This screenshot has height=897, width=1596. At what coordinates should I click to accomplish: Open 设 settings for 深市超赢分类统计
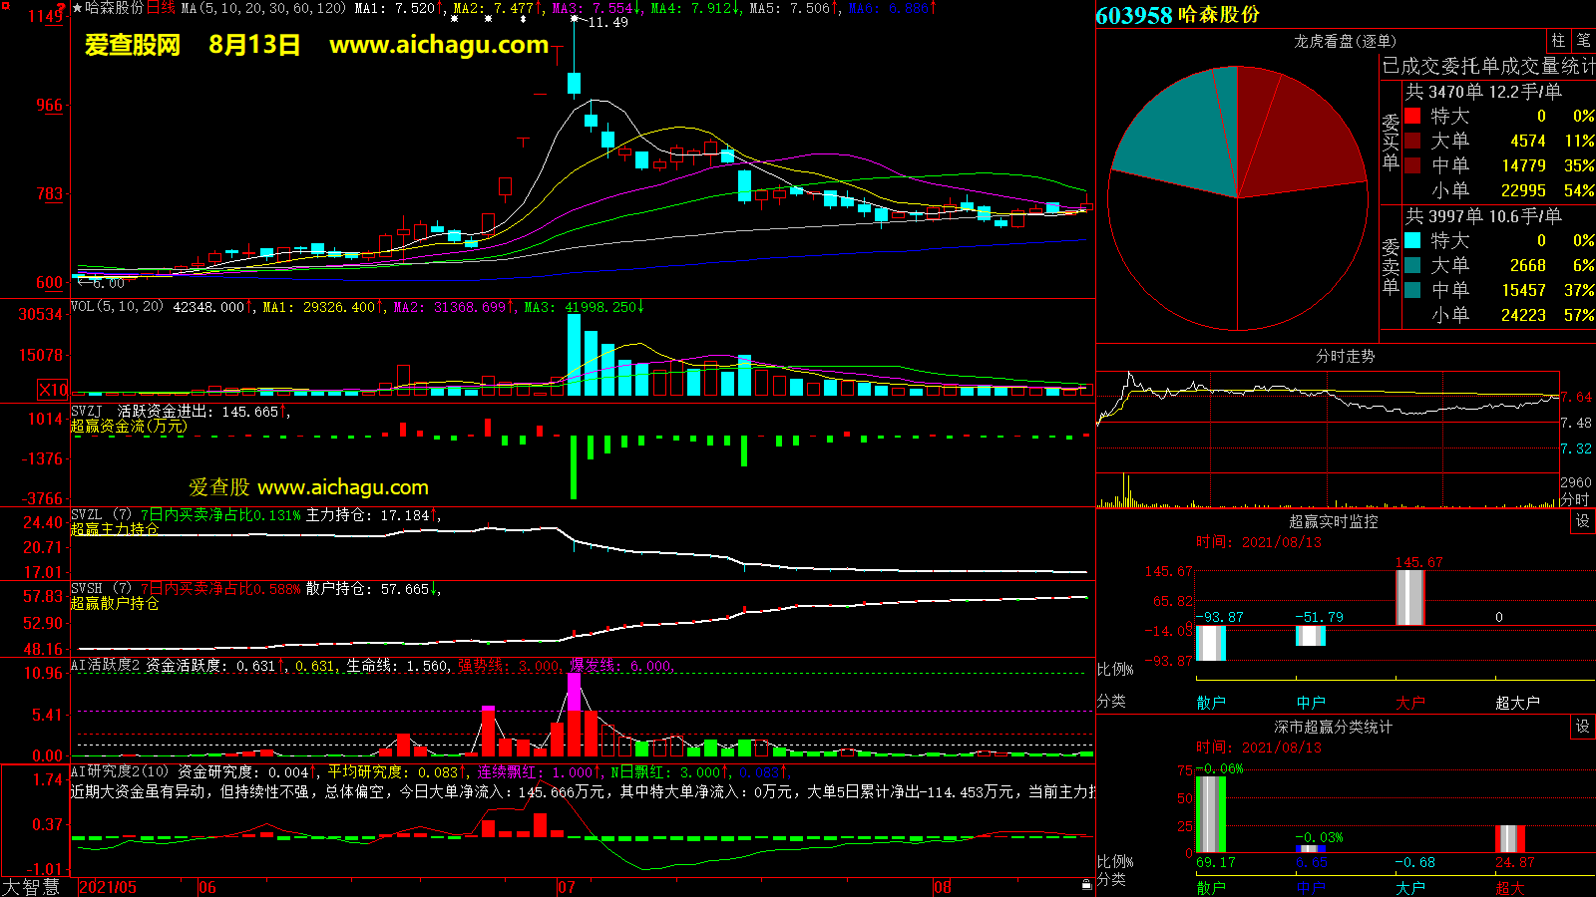point(1582,727)
